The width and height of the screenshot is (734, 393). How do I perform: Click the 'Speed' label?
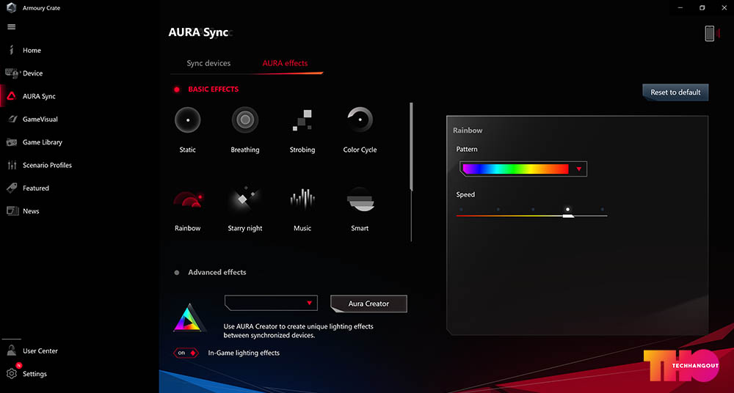[x=465, y=194]
